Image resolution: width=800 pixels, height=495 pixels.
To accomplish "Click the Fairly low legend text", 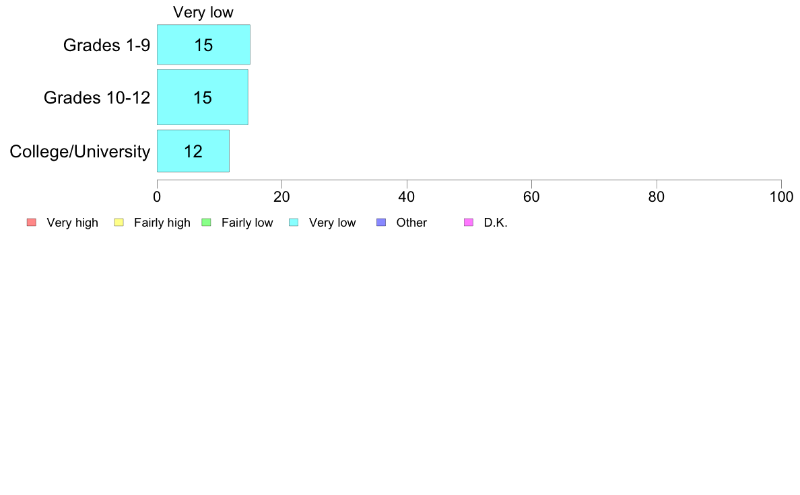I will pyautogui.click(x=247, y=223).
